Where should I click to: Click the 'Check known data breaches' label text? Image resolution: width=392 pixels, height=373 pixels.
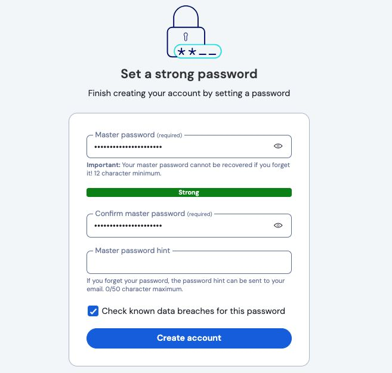(193, 311)
